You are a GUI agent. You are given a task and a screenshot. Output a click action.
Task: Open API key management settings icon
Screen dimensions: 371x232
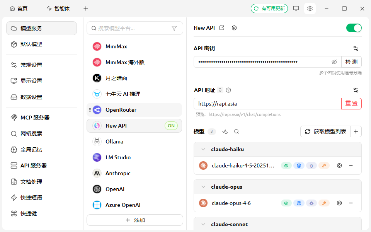(x=356, y=48)
